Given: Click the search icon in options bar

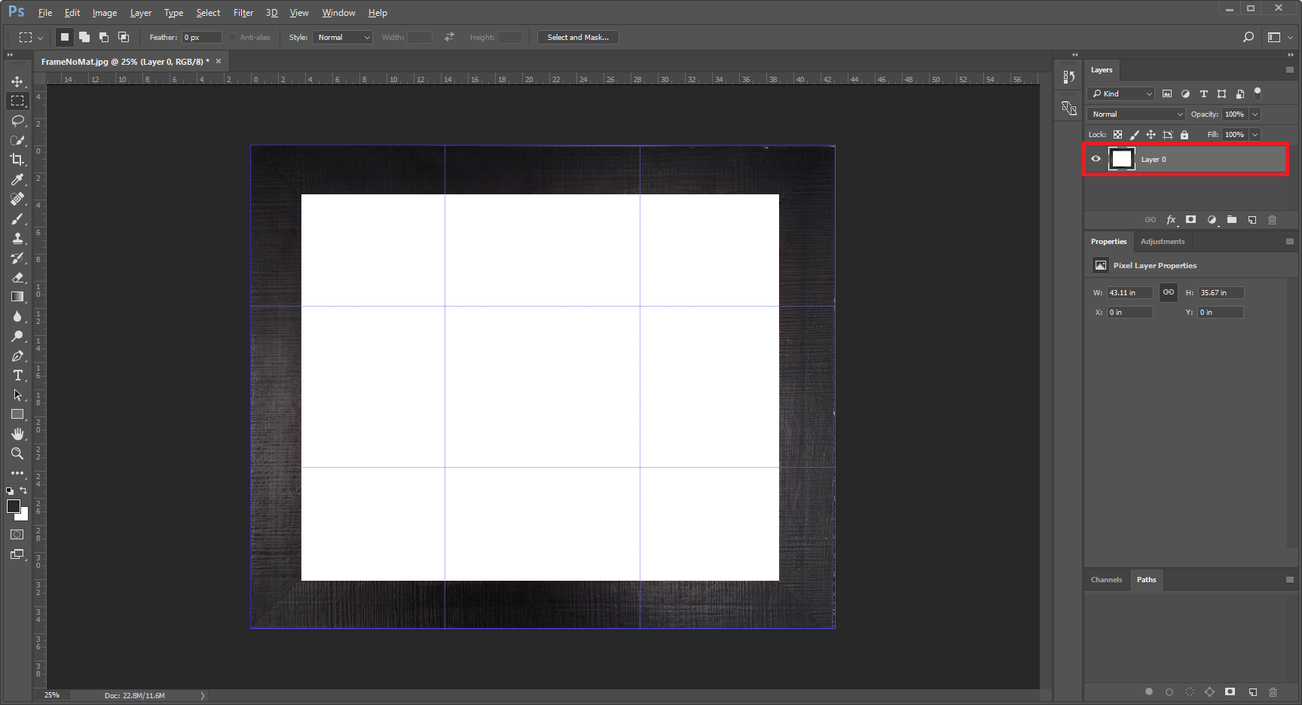Looking at the screenshot, I should 1249,37.
